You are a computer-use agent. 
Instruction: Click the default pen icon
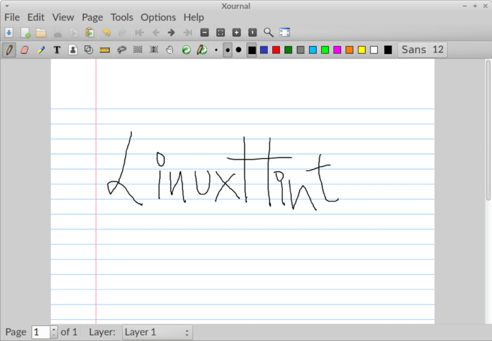click(202, 50)
